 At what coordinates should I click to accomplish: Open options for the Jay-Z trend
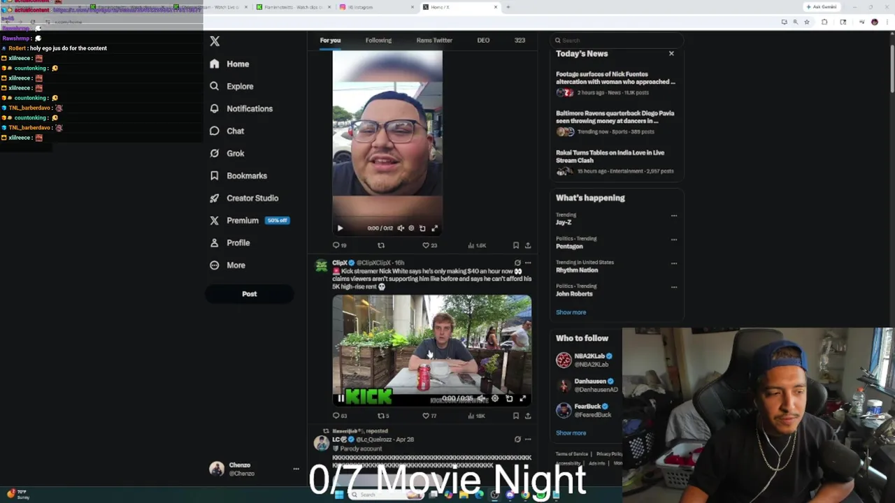click(x=674, y=216)
